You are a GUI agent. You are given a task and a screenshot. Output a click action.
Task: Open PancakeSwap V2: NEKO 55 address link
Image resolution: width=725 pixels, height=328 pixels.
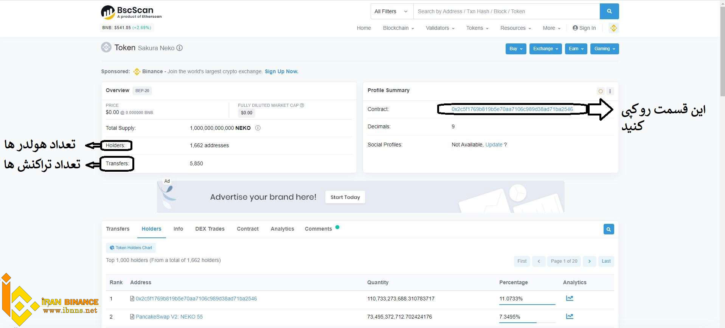click(169, 317)
